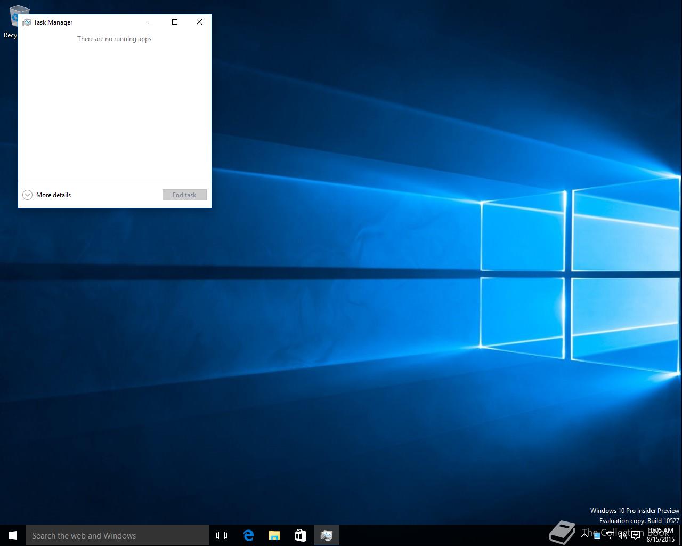Viewport: 682px width, 546px height.
Task: Click the grayed-out End task button
Action: click(x=184, y=195)
